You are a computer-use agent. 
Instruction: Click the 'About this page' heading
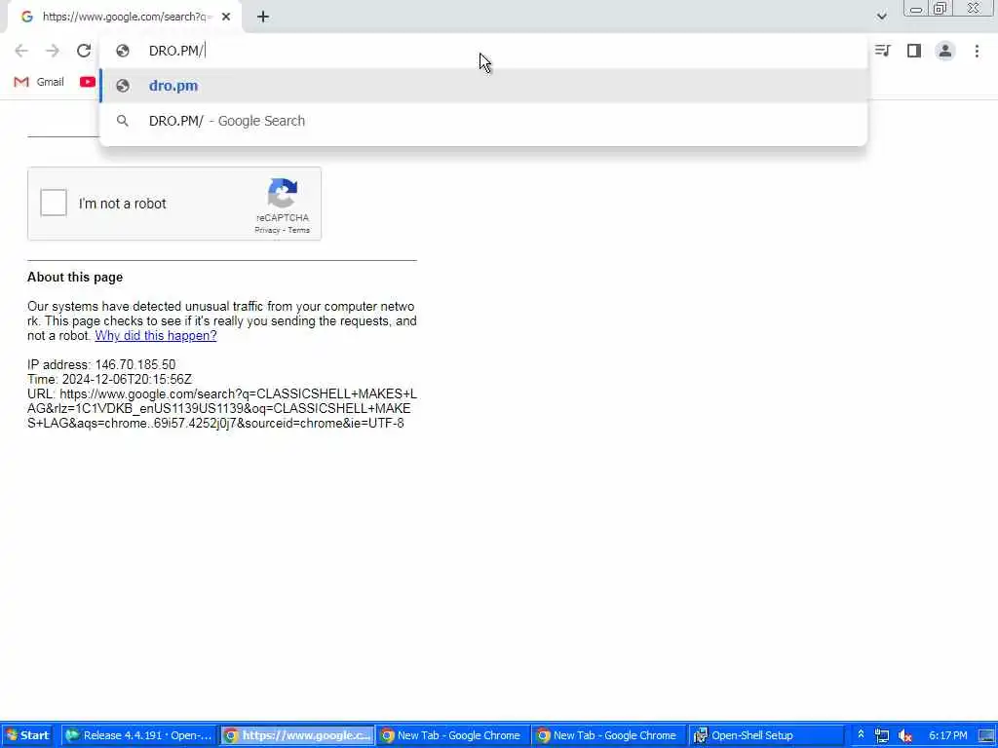[x=75, y=278]
